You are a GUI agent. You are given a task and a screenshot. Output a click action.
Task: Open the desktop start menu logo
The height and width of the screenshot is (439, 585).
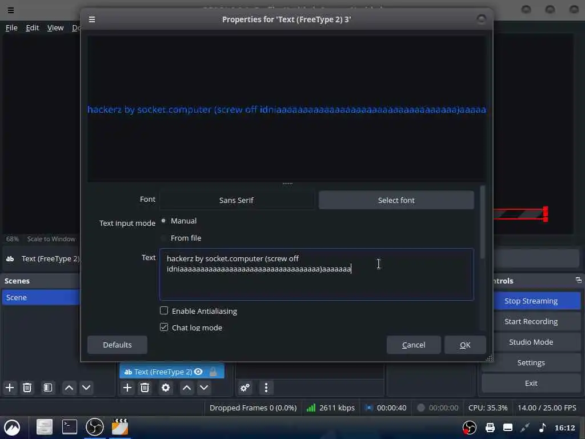coord(12,428)
